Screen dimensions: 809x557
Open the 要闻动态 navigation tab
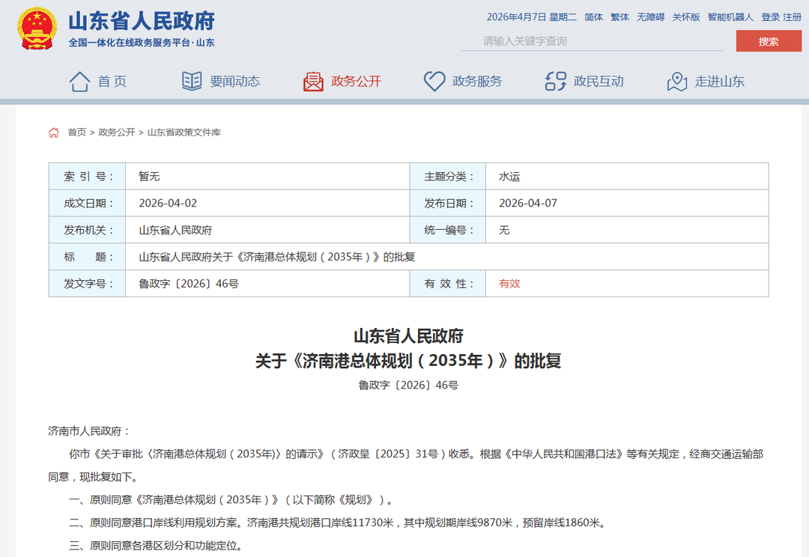click(234, 82)
